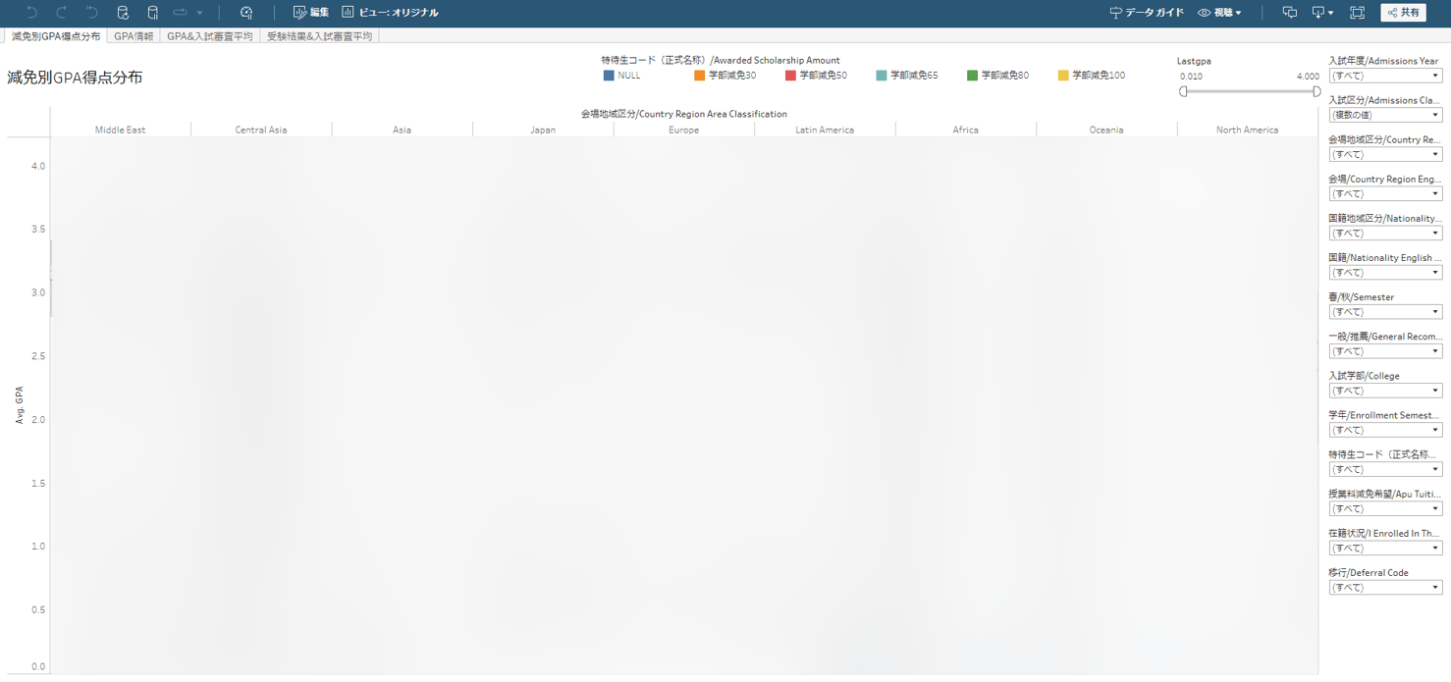Screen dimensions: 1451x682
Task: Click the undo arrow icon
Action: 32,13
